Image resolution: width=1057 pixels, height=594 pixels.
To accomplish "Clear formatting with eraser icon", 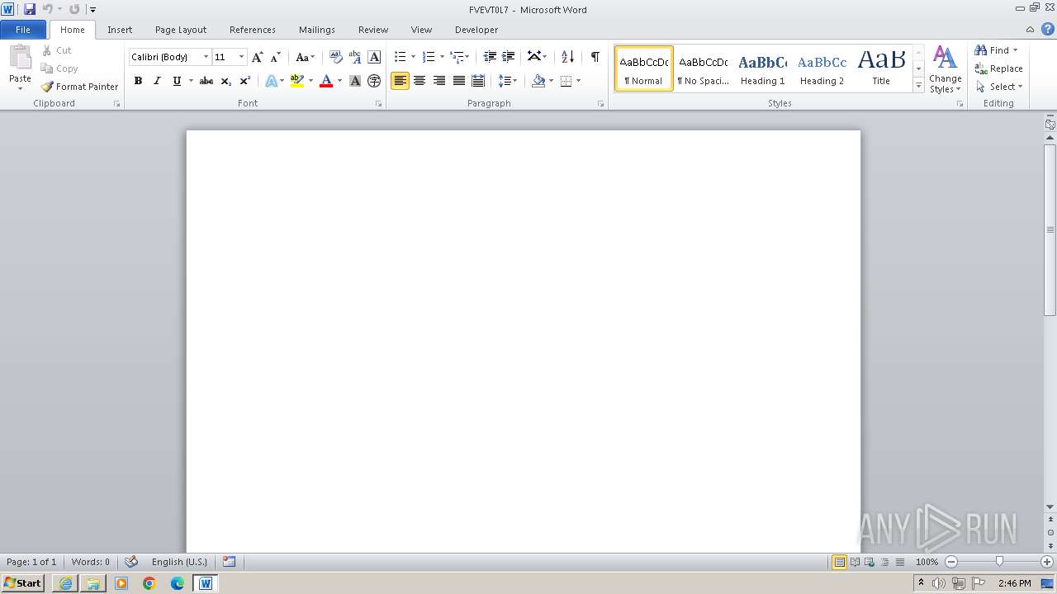I will click(335, 57).
